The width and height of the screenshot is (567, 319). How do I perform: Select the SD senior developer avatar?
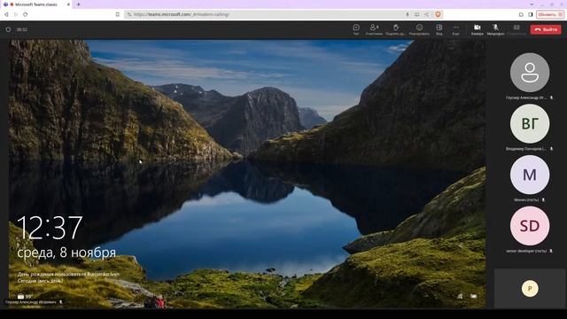pyautogui.click(x=530, y=226)
